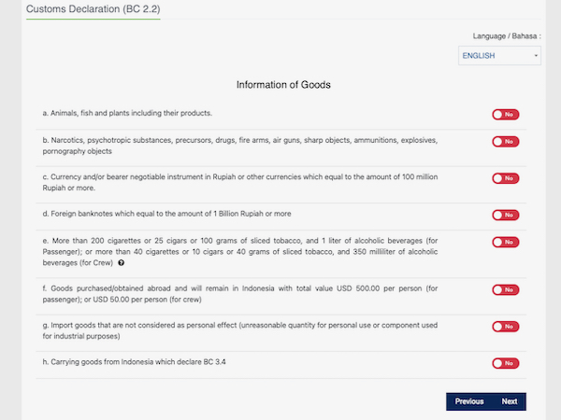
Task: Click item a animals and plants text
Action: pyautogui.click(x=127, y=113)
